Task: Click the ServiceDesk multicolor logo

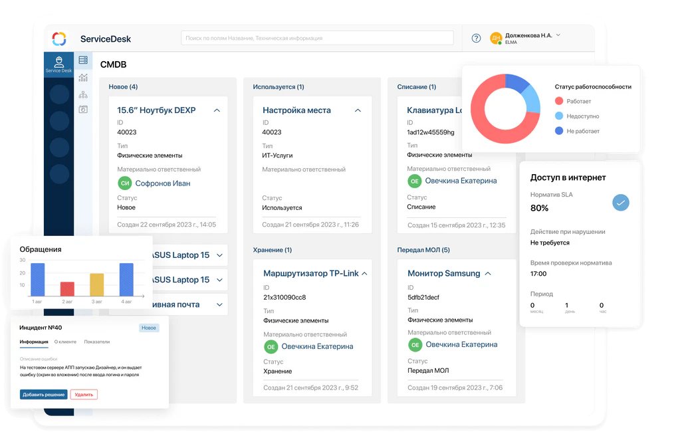Action: pyautogui.click(x=59, y=39)
